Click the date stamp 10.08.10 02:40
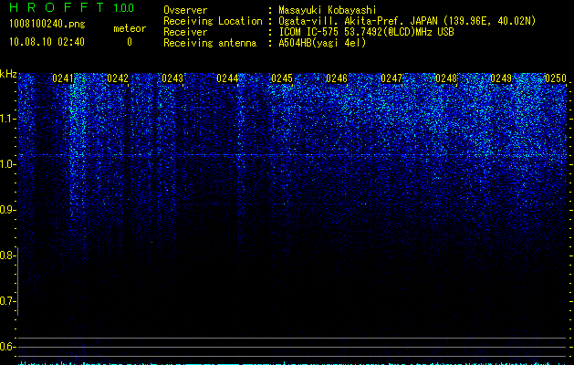 point(47,42)
